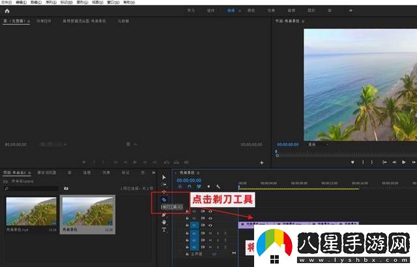Mark In point in Program monitor
The image size is (417, 267).
(363, 162)
